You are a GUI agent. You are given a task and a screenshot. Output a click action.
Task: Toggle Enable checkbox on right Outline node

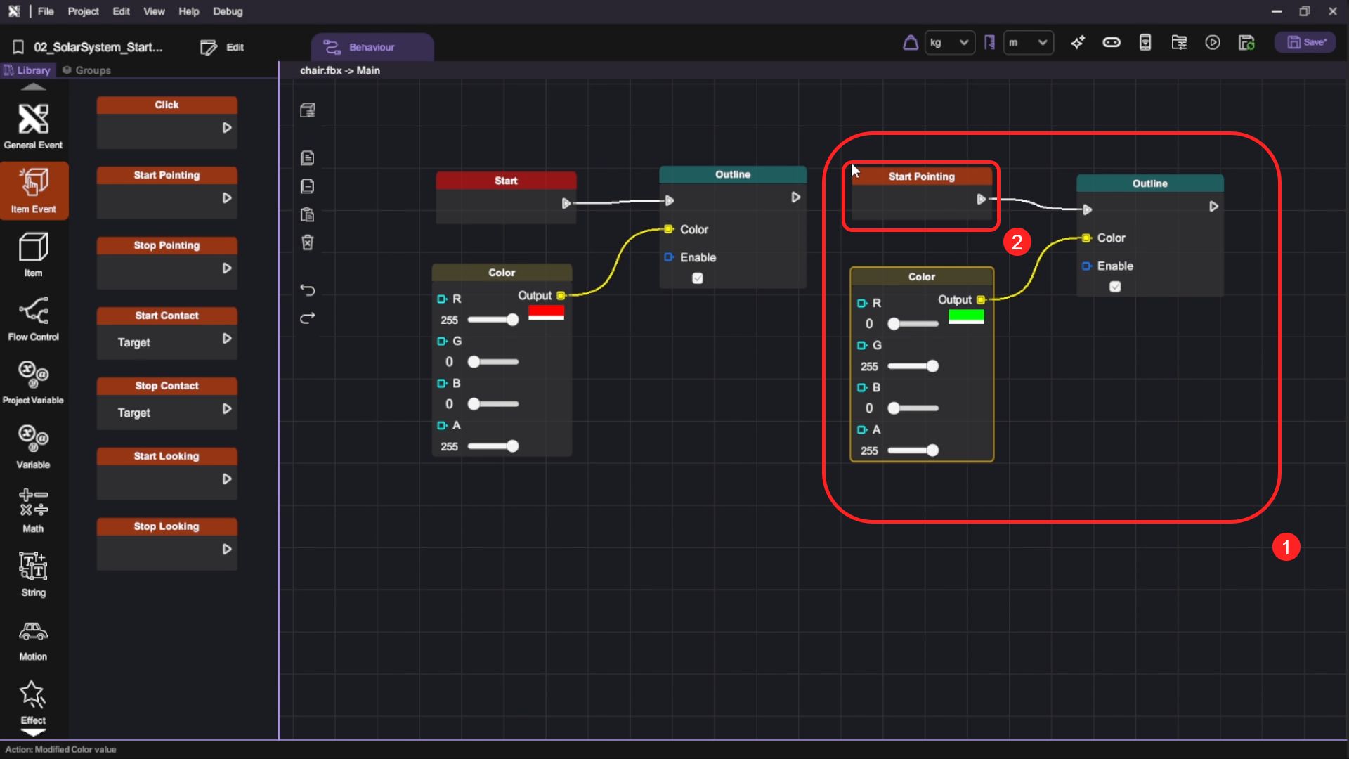click(x=1115, y=287)
